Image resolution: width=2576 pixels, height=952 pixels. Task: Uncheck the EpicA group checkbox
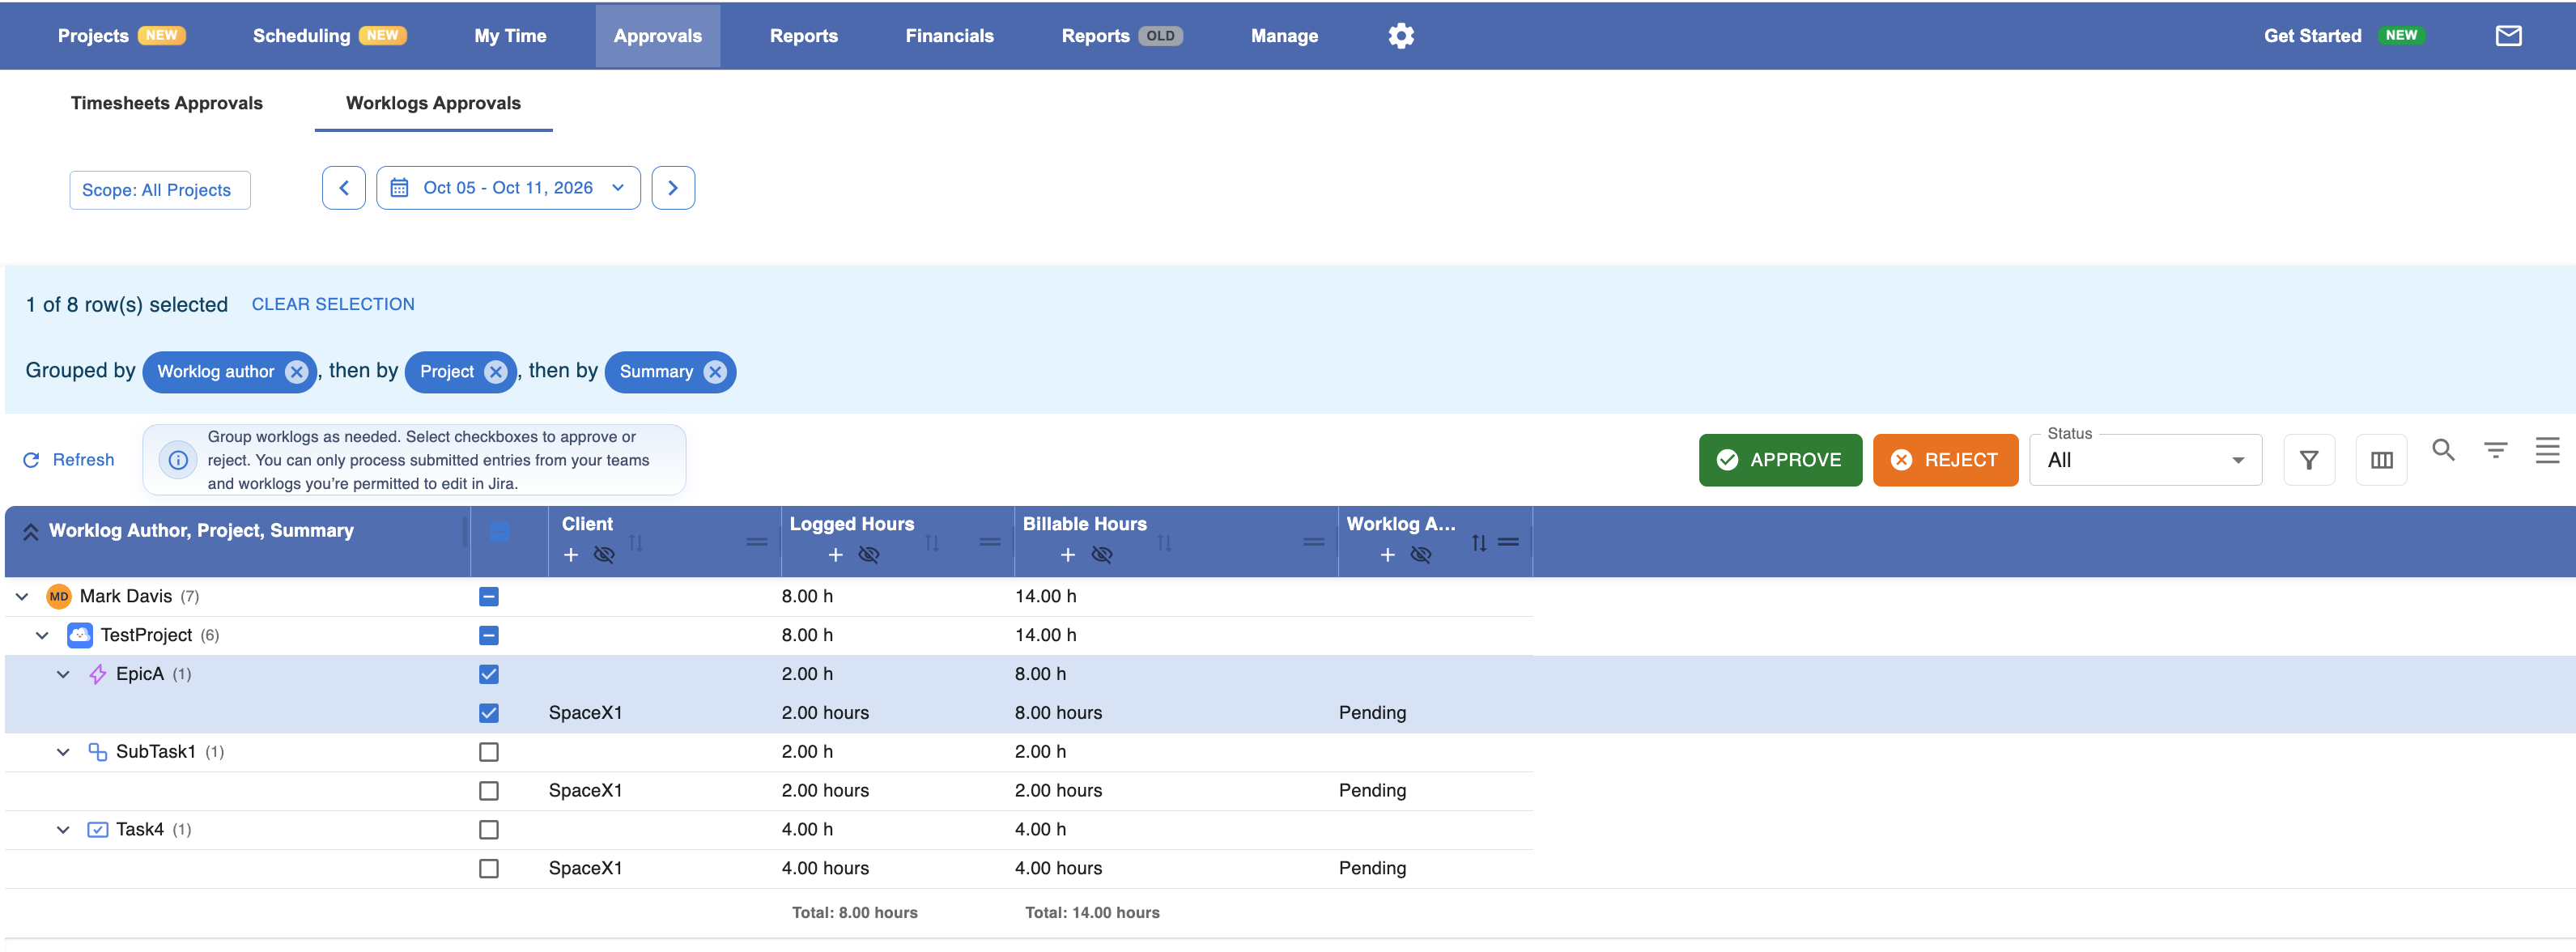pyautogui.click(x=489, y=675)
